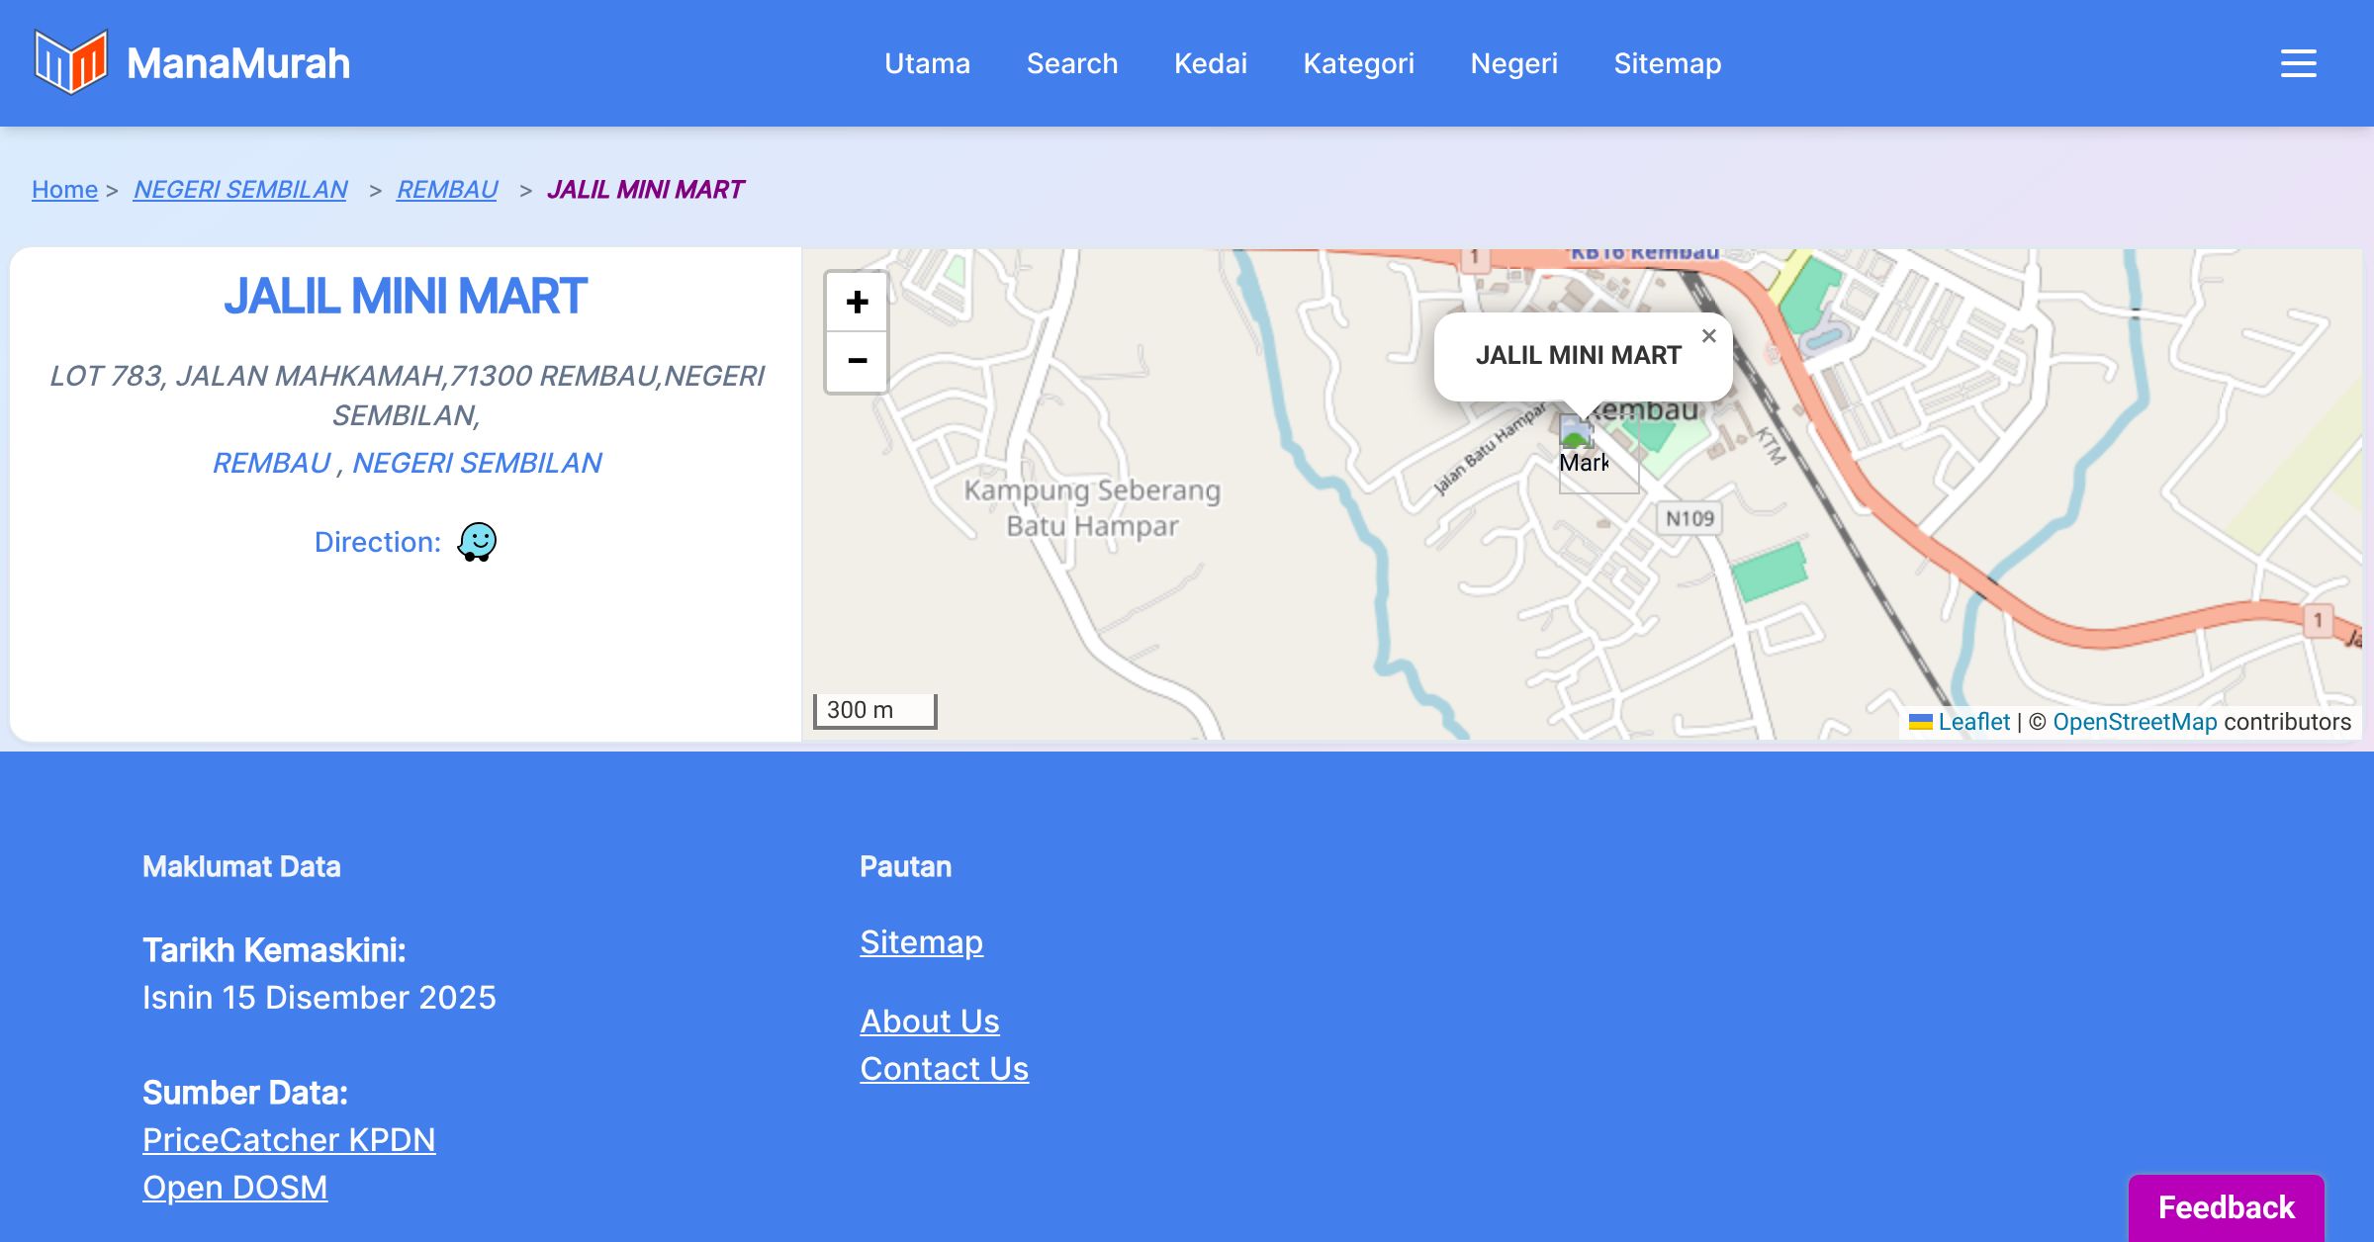Open PriceCatcher KPDN data source link
Viewport: 2374px width, 1242px height.
click(x=289, y=1139)
